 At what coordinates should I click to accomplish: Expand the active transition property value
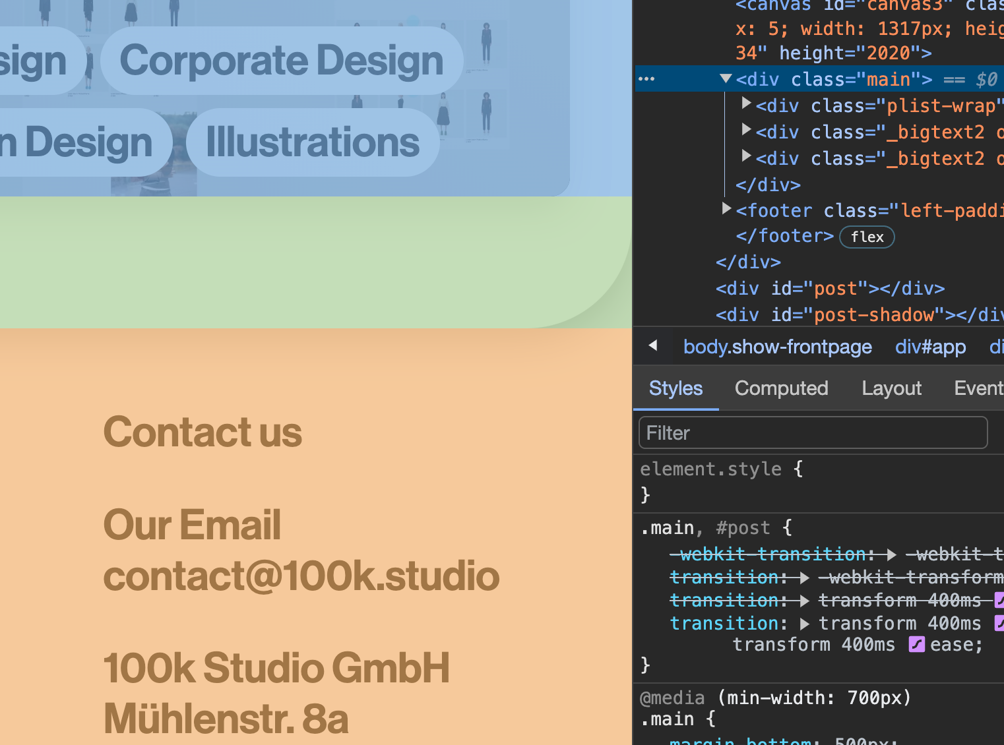coord(804,624)
